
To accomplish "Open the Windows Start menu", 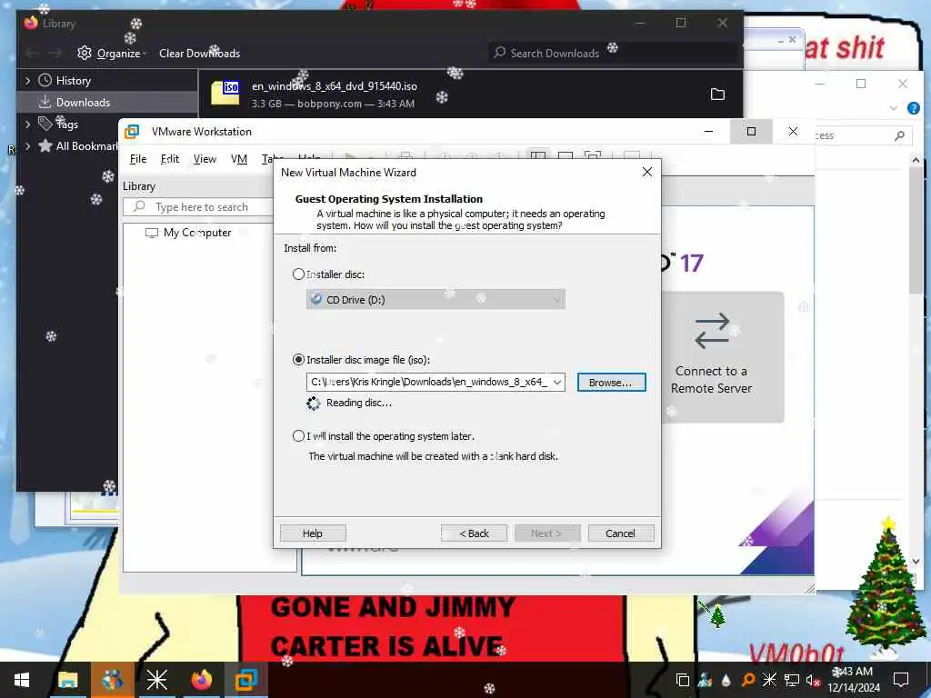I will 22,680.
